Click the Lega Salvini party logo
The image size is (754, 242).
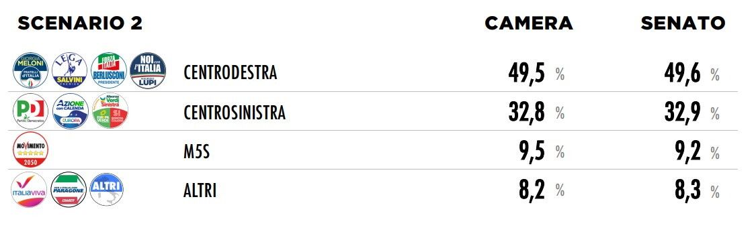69,70
